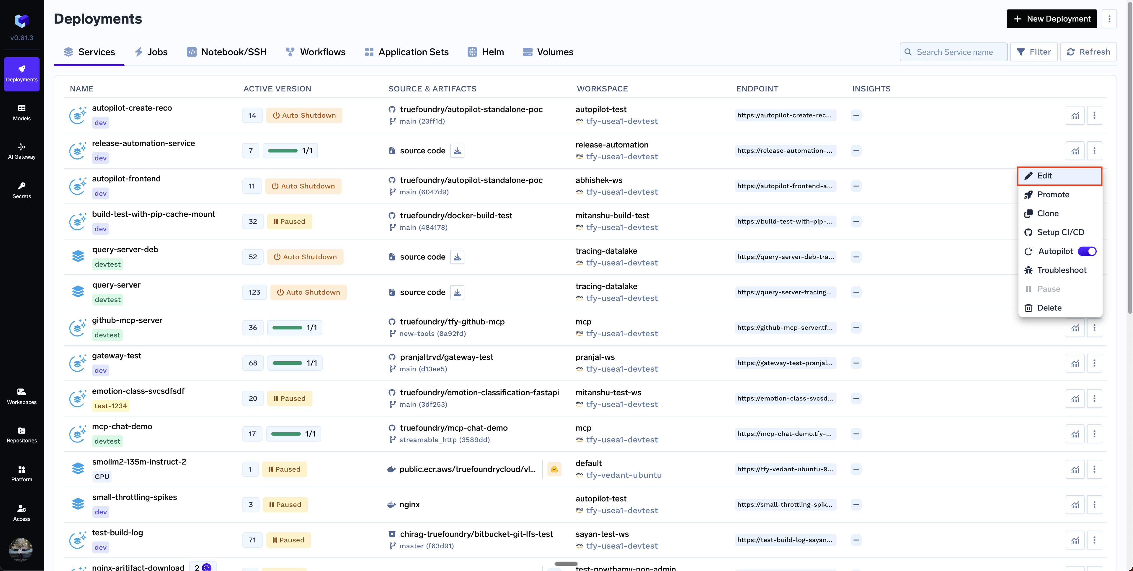
Task: Click the user avatar in the sidebar
Action: 21,549
